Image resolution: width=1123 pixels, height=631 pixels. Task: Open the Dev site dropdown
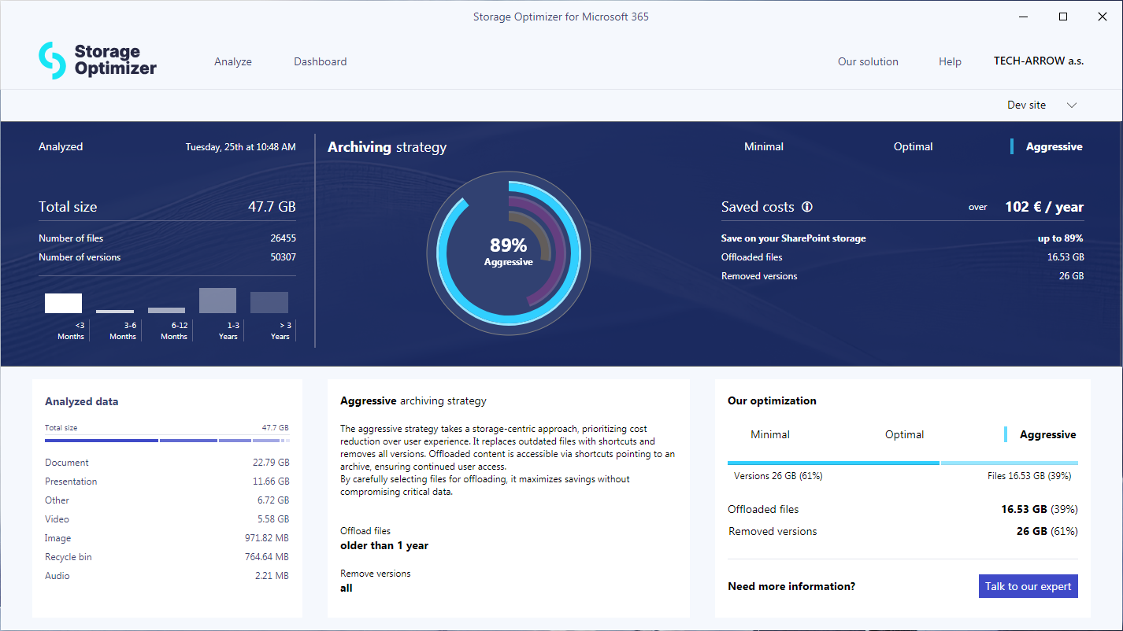pyautogui.click(x=1027, y=105)
